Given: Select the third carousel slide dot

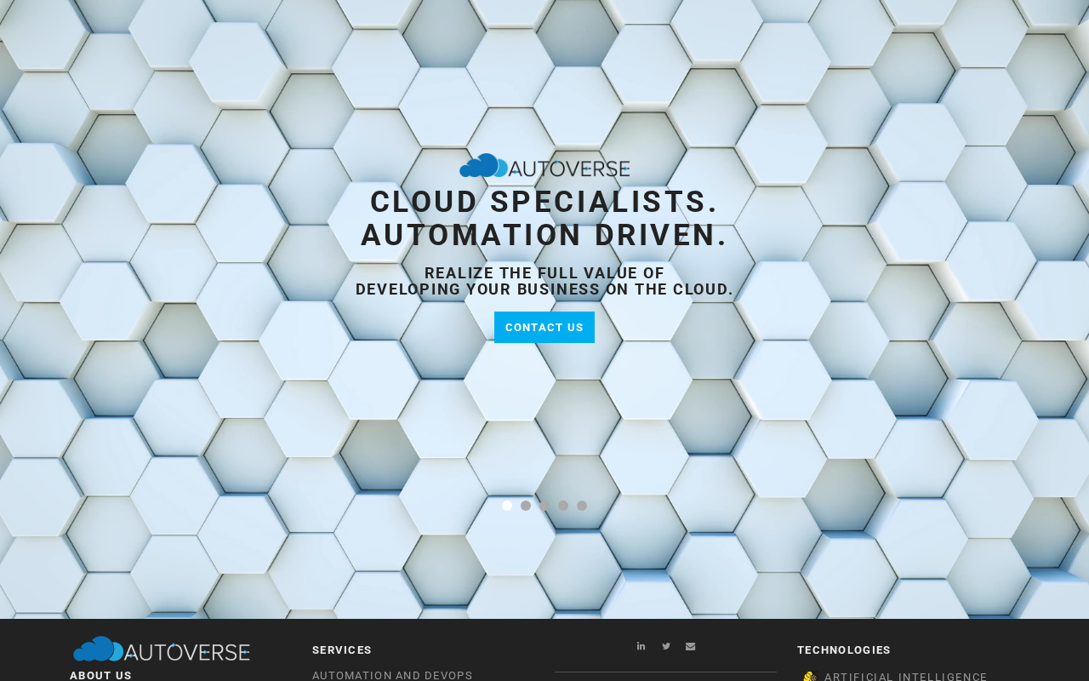Looking at the screenshot, I should pos(544,506).
